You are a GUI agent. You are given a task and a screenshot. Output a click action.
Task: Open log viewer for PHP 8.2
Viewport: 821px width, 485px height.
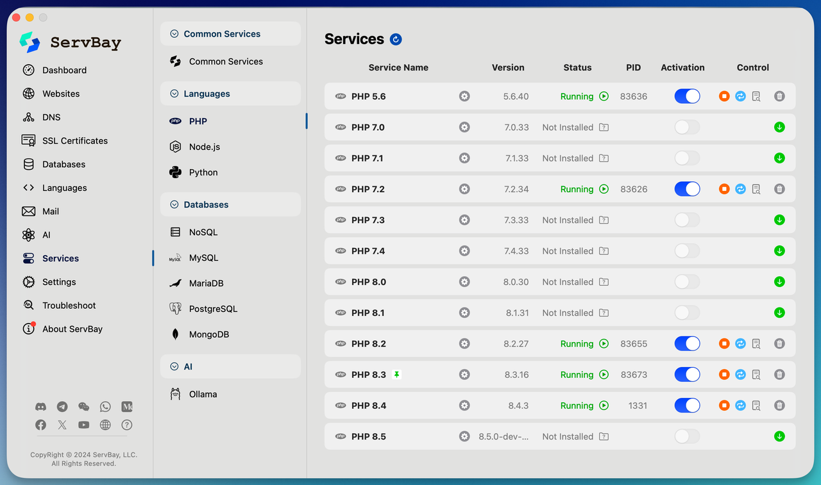[x=756, y=344]
